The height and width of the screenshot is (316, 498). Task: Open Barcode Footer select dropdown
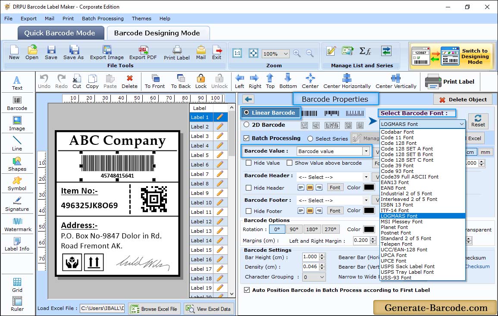tap(366, 200)
